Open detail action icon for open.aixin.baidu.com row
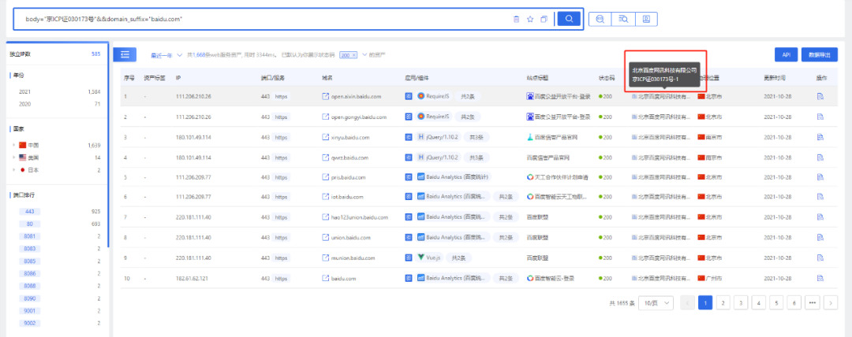 point(820,97)
